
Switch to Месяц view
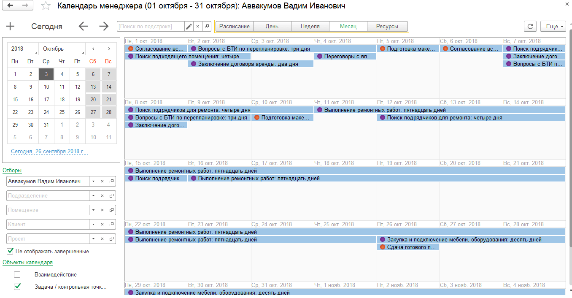coord(348,26)
